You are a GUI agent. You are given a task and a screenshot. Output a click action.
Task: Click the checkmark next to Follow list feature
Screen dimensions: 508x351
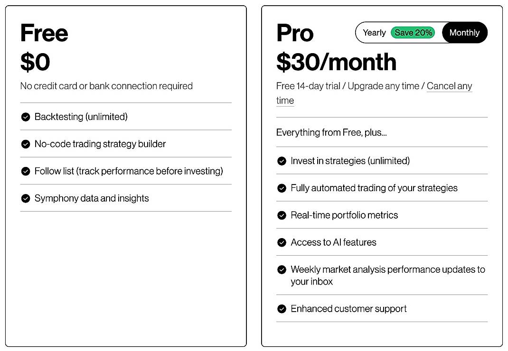point(26,171)
